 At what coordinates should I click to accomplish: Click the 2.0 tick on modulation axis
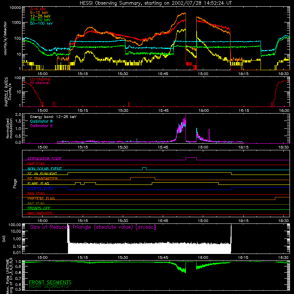[x=18, y=115]
